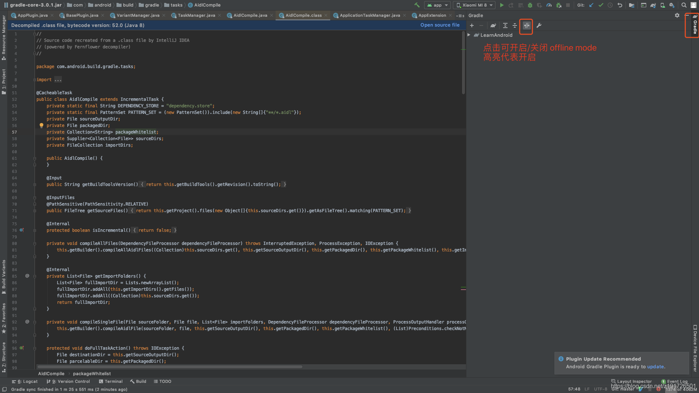
Task: Start debugging with the green bug icon
Action: click(x=530, y=5)
